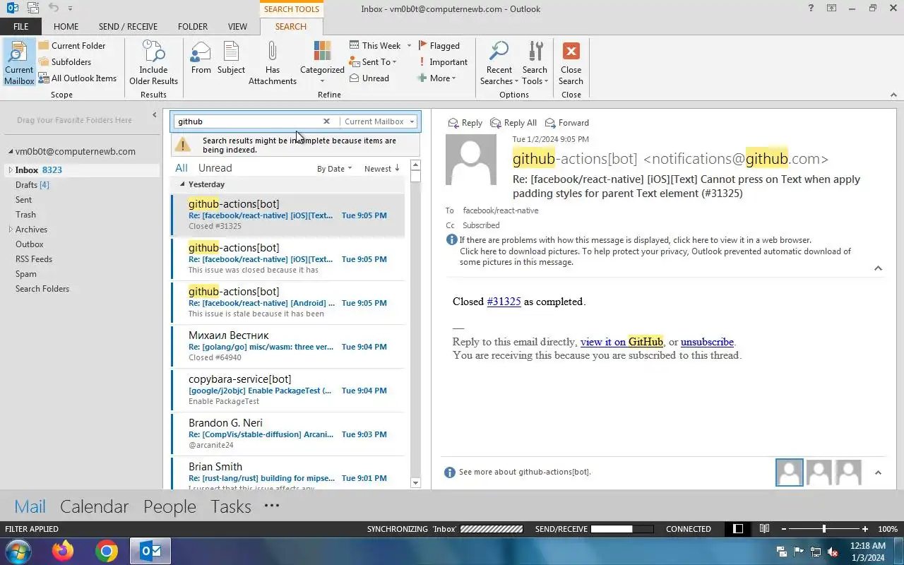
Task: Open Sent To dropdown
Action: [373, 62]
